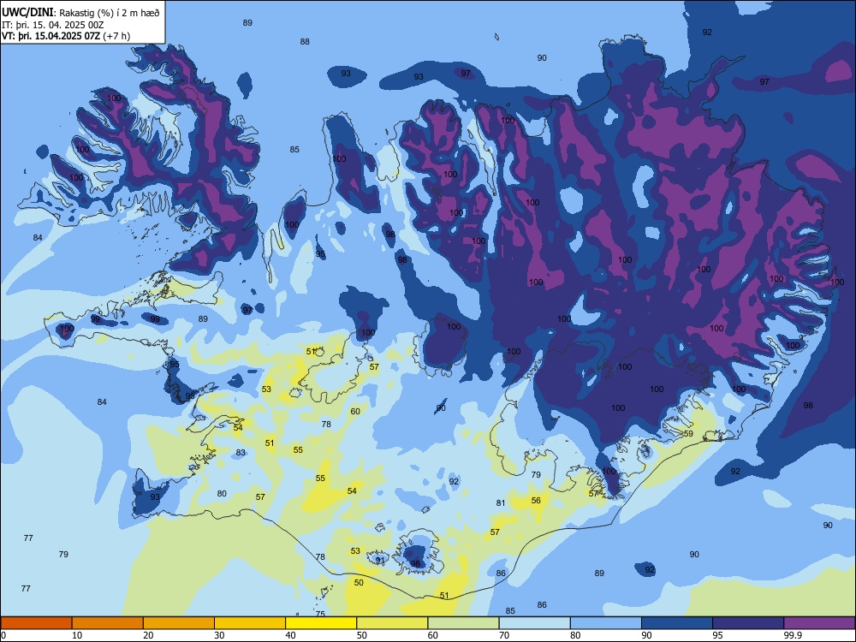Click the dark indigo 95–99.9 legend swatch
Image resolution: width=856 pixels, height=642 pixels.
tap(748, 623)
